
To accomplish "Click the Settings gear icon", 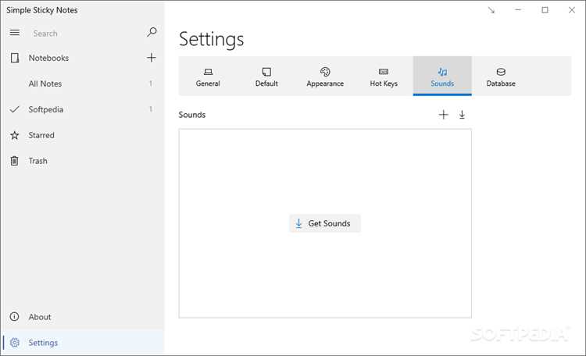I will pos(15,343).
